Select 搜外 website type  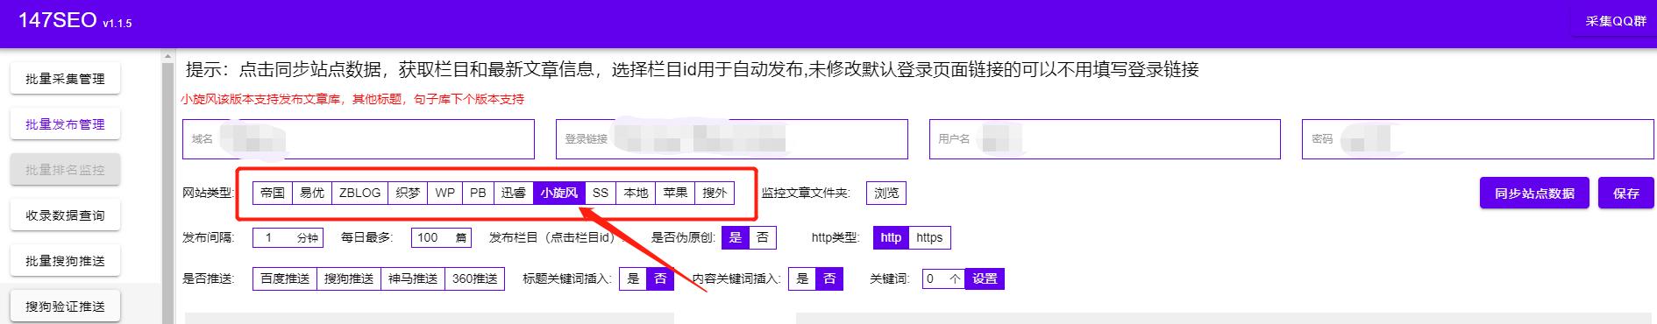pos(715,193)
